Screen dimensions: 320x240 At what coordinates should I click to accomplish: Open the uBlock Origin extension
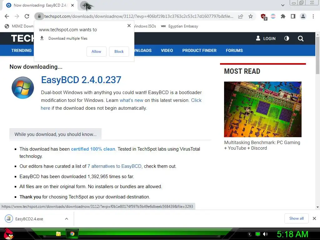(x=264, y=17)
